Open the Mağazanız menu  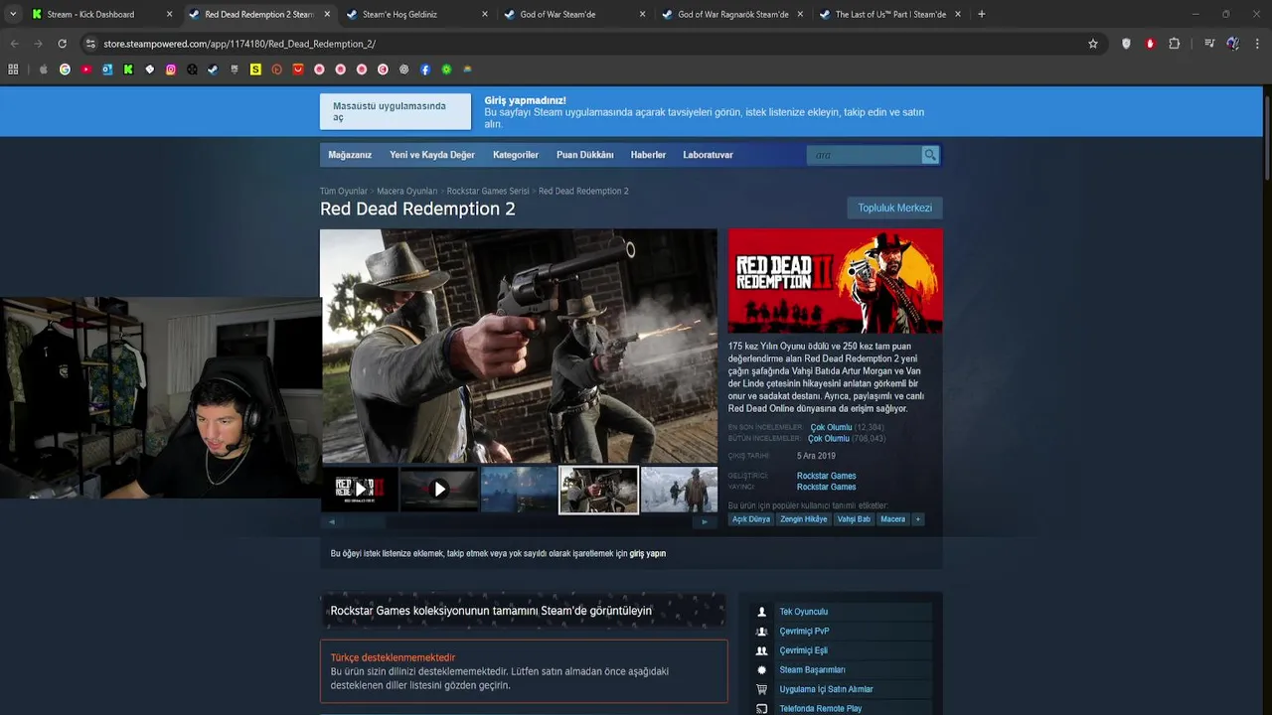tap(350, 155)
